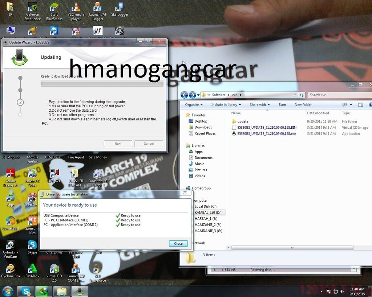Image resolution: width=372 pixels, height=297 pixels.
Task: Select E5330BS_UPDATE .exe application file
Action: (x=266, y=133)
